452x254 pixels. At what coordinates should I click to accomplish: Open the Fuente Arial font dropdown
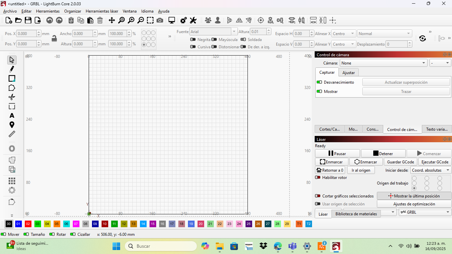[x=213, y=32]
